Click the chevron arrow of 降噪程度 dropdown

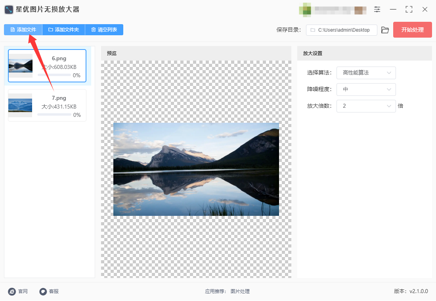click(x=389, y=90)
